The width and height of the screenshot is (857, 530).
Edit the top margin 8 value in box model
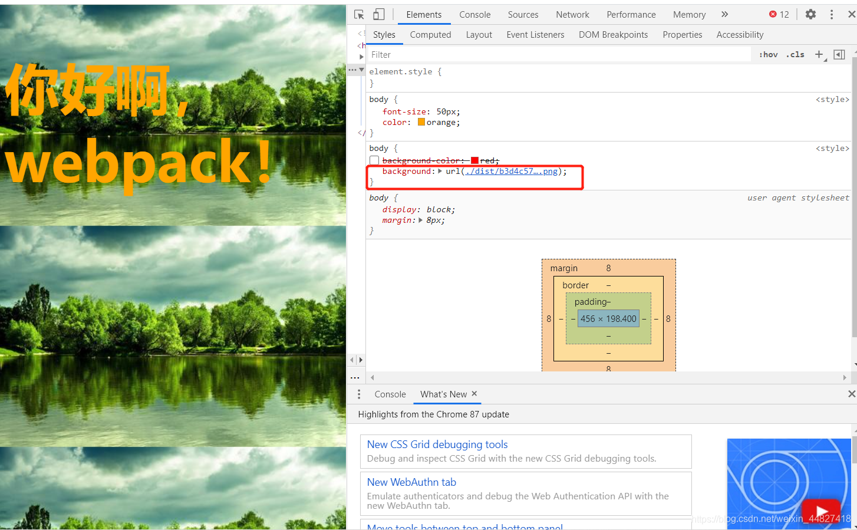(608, 268)
